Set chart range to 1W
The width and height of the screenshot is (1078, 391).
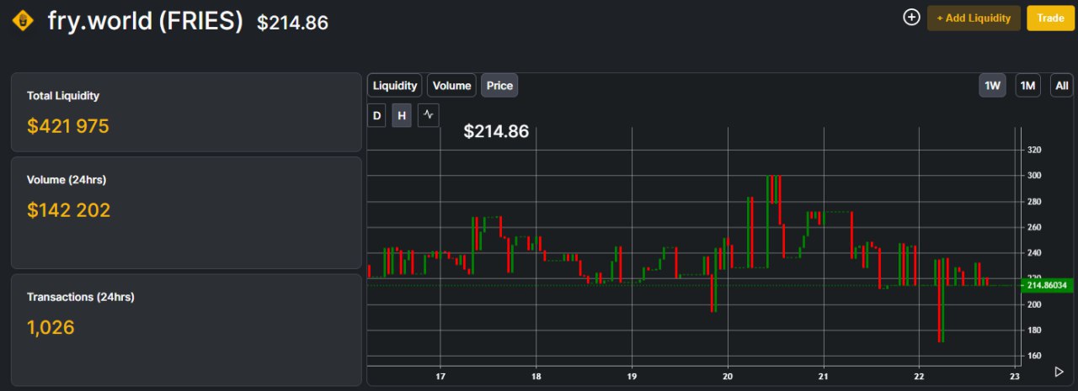(992, 86)
